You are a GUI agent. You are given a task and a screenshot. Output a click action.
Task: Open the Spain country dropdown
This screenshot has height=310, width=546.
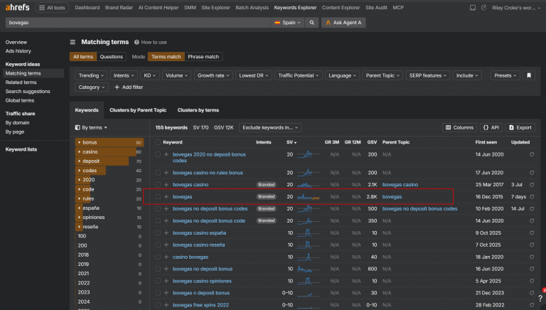[287, 23]
